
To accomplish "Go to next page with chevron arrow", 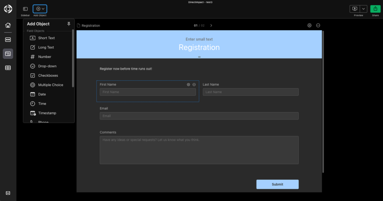I will pyautogui.click(x=211, y=25).
